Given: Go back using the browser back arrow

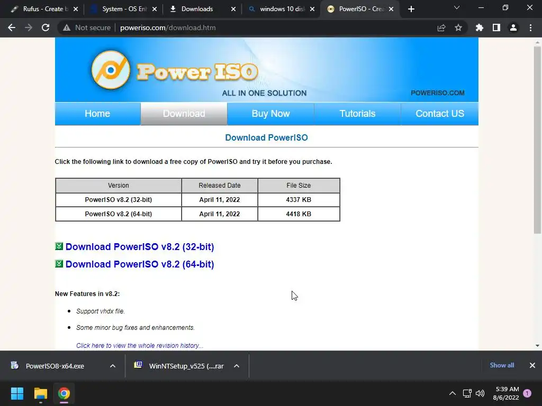Looking at the screenshot, I should 12,27.
